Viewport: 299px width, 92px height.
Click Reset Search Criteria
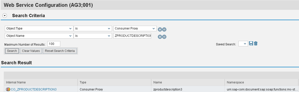coord(60,51)
